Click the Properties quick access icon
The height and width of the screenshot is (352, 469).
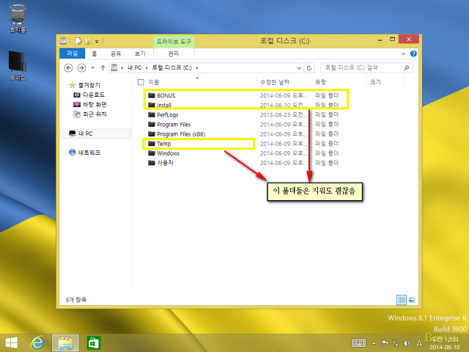(78, 41)
